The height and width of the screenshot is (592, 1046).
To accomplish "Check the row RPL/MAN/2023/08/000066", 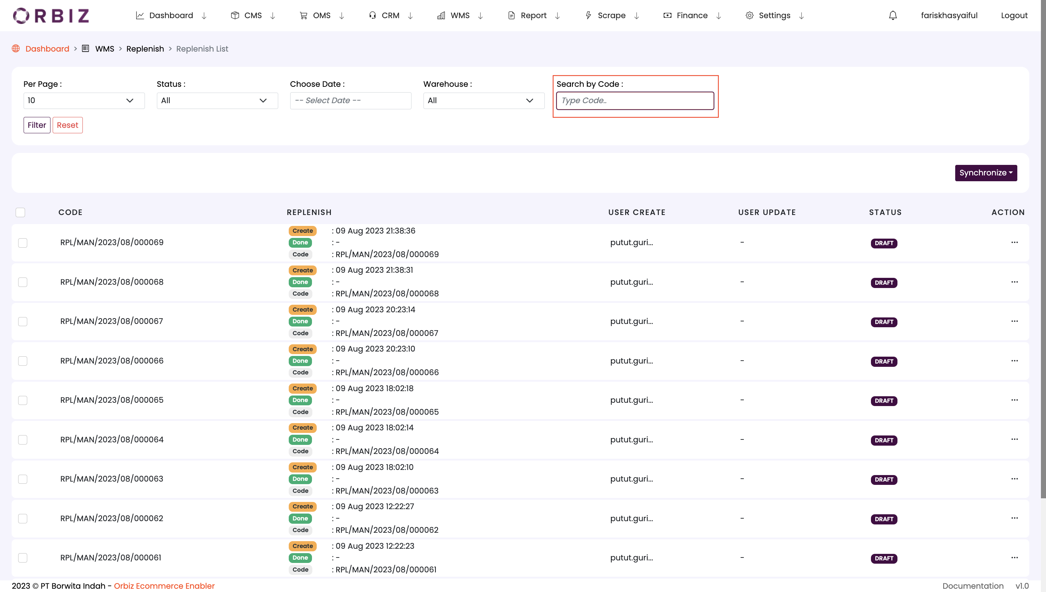I will 23,361.
